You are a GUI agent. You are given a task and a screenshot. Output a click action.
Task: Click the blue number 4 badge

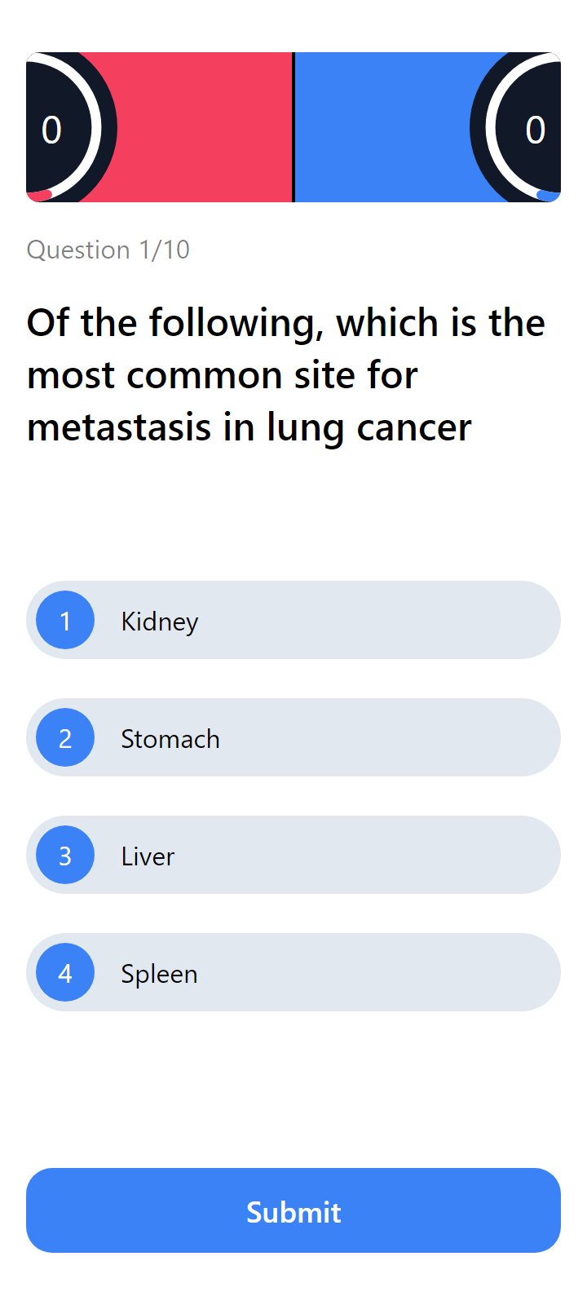(x=65, y=972)
